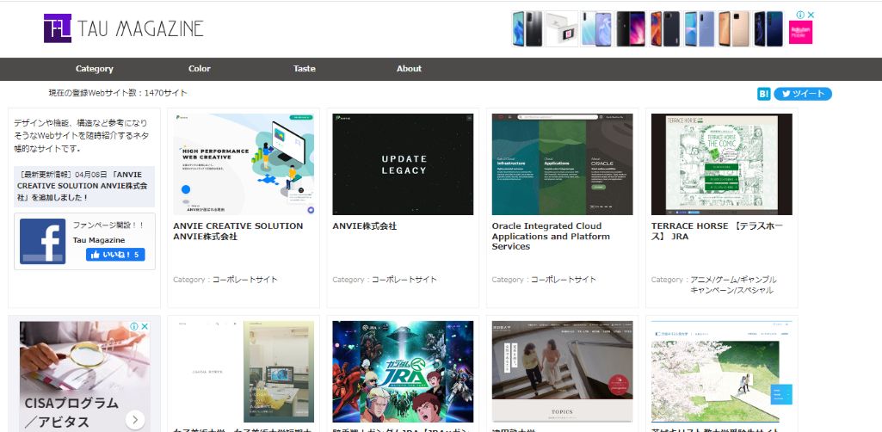The height and width of the screenshot is (432, 882).
Task: Open the TERRACE HORSE comic thumbnail
Action: point(721,164)
